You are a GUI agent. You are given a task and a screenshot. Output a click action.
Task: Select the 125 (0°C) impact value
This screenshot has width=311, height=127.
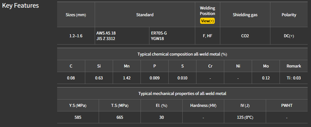pos(245,117)
